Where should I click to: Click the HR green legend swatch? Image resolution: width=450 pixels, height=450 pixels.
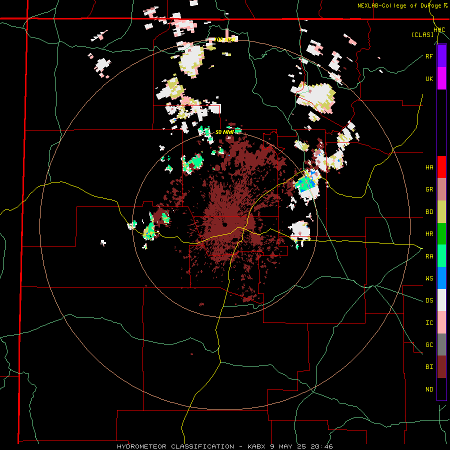pyautogui.click(x=441, y=234)
